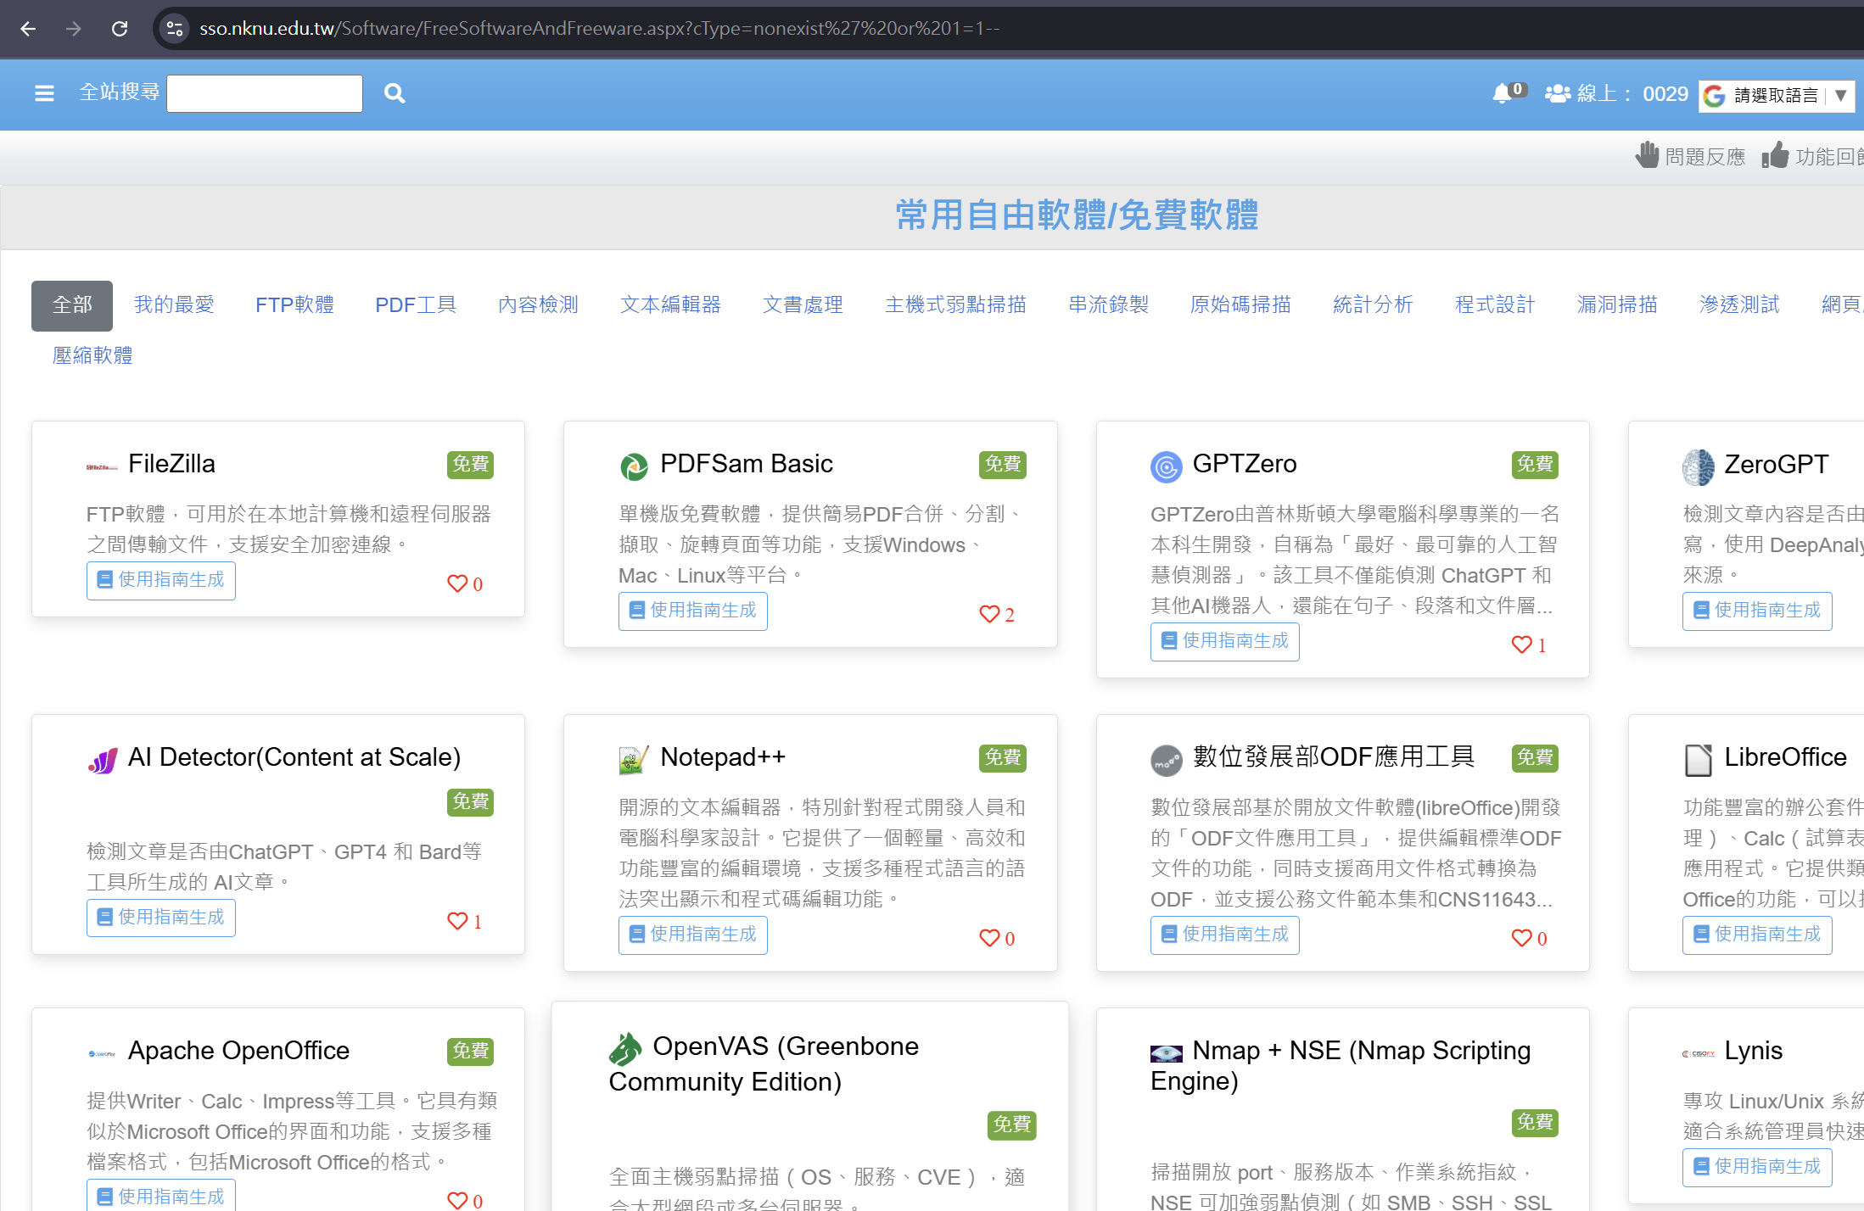1864x1211 pixels.
Task: Open the 請選取語言 language dropdown
Action: click(x=1777, y=96)
